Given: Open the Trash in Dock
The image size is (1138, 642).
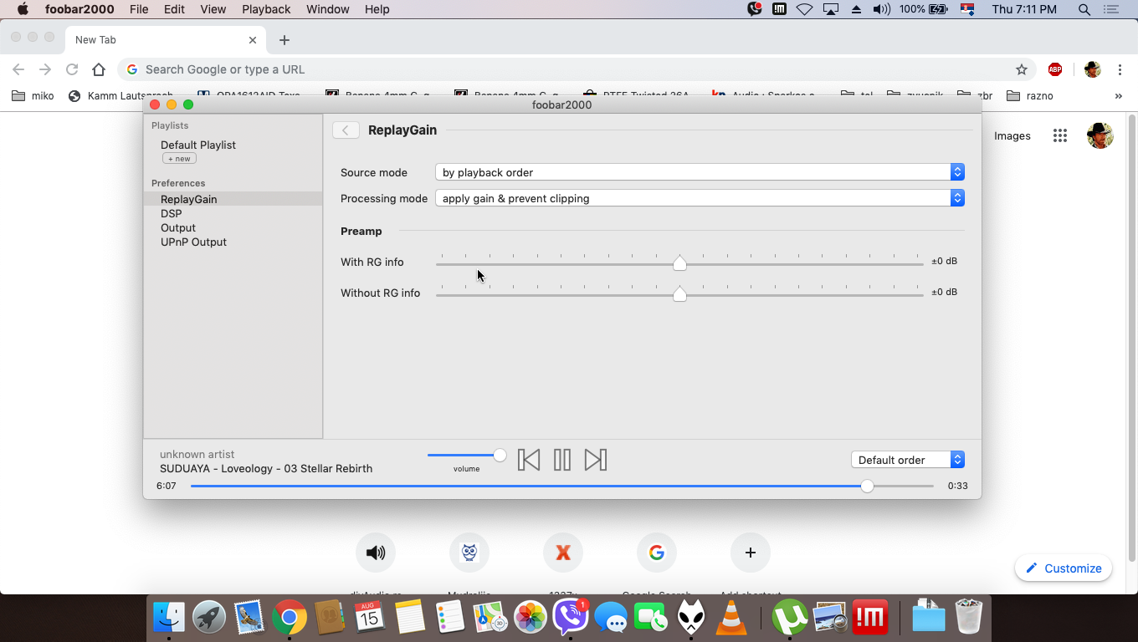Looking at the screenshot, I should [968, 617].
